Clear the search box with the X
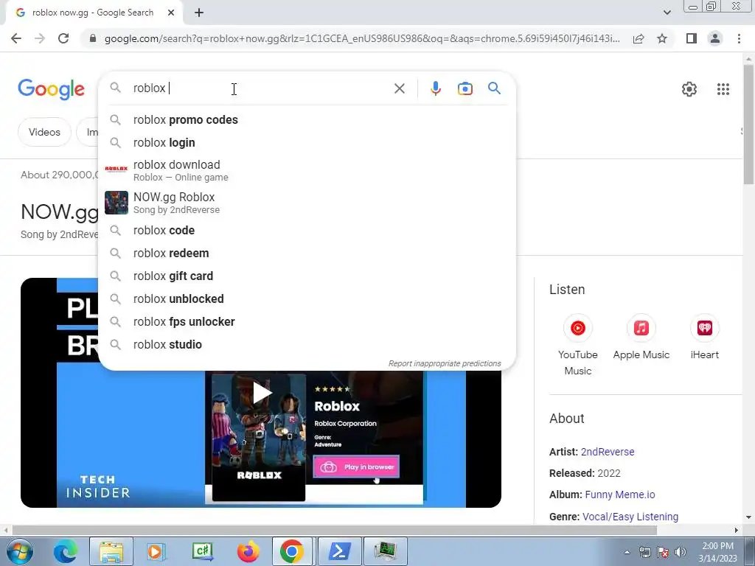Image resolution: width=755 pixels, height=566 pixels. tap(399, 88)
